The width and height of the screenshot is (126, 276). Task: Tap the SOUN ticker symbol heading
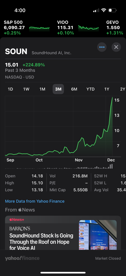tap(16, 51)
